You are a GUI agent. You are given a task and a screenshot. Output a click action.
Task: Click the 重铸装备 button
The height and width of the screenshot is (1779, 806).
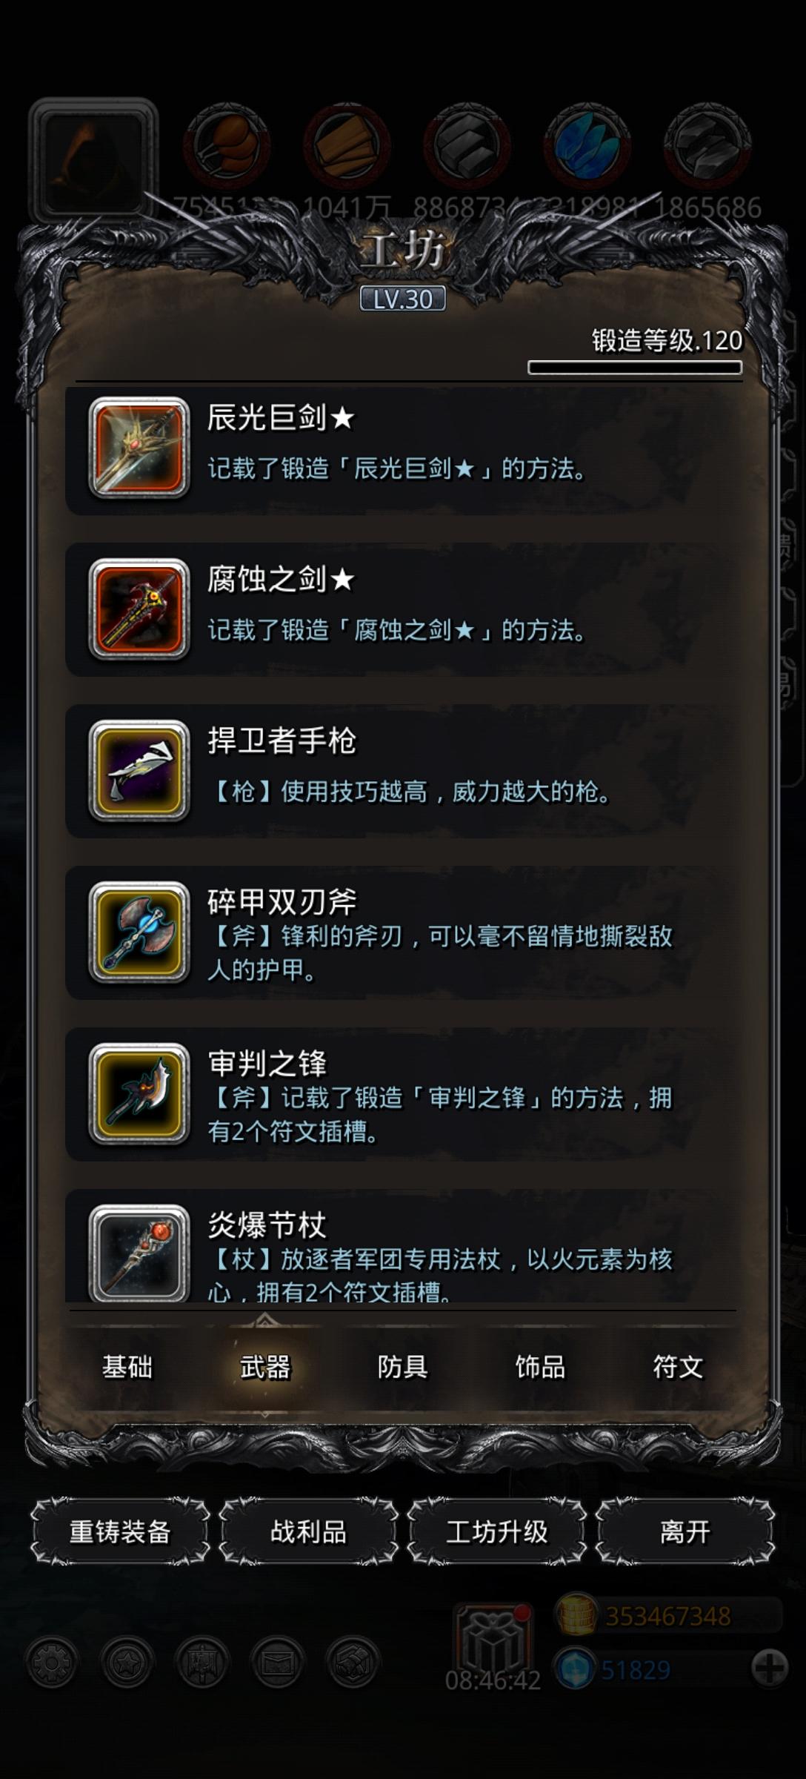tap(120, 1531)
